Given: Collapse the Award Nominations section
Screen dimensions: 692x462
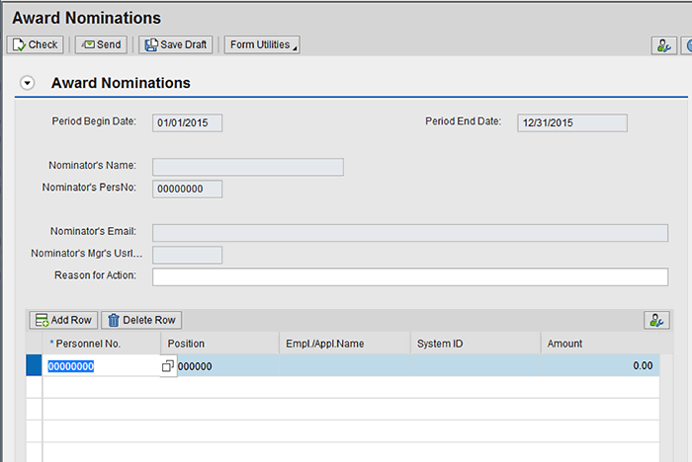Looking at the screenshot, I should tap(28, 84).
